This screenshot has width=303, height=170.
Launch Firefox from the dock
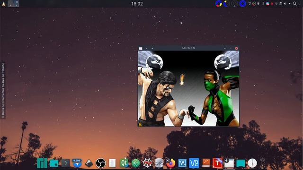(170, 163)
